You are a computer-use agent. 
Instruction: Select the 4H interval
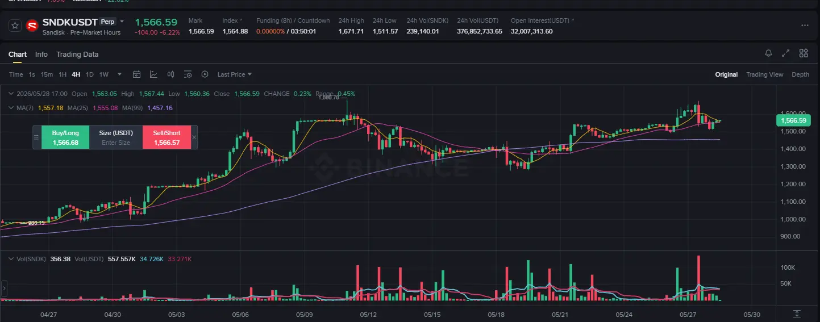tap(76, 74)
